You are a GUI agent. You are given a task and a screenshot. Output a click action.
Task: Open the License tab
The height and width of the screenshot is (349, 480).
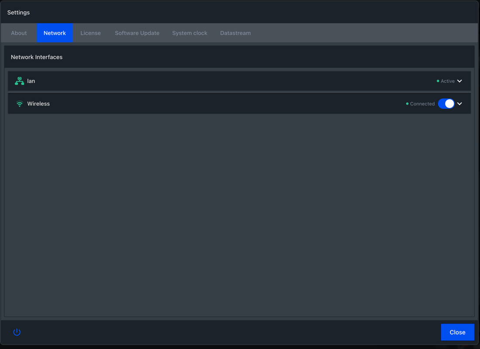click(x=90, y=33)
